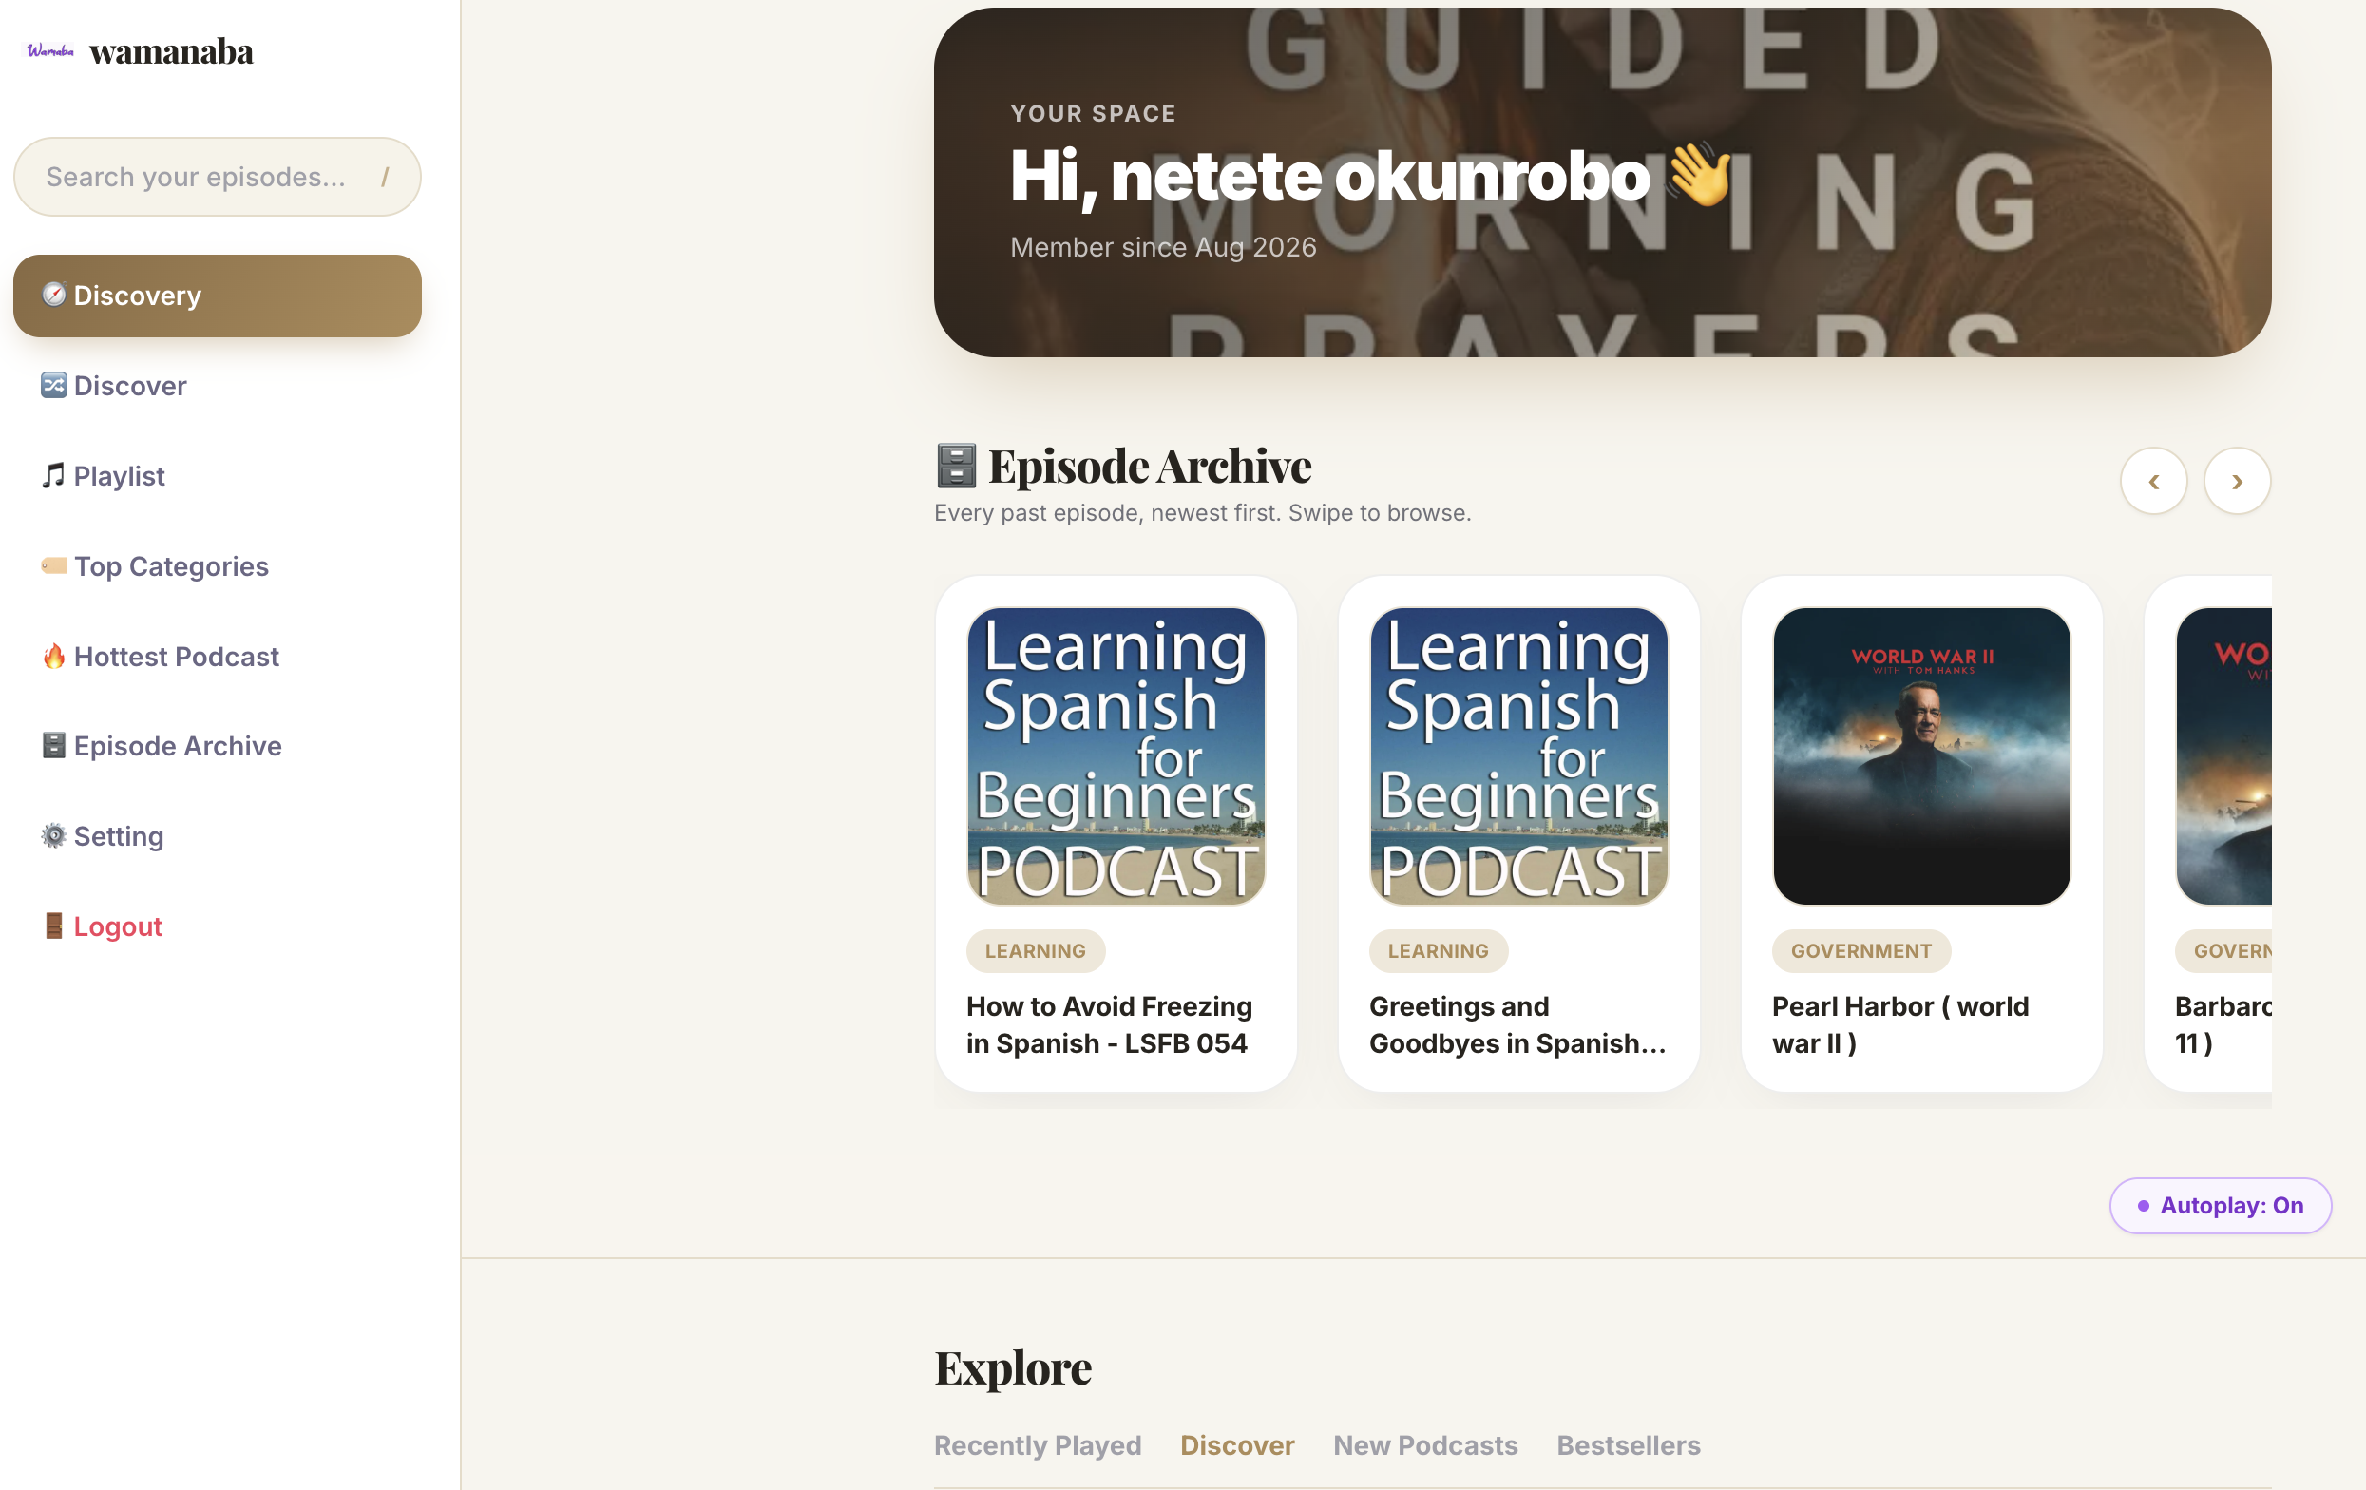Screen dimensions: 2366x1490
Task: Focus the Search your episodes field
Action: tap(218, 177)
